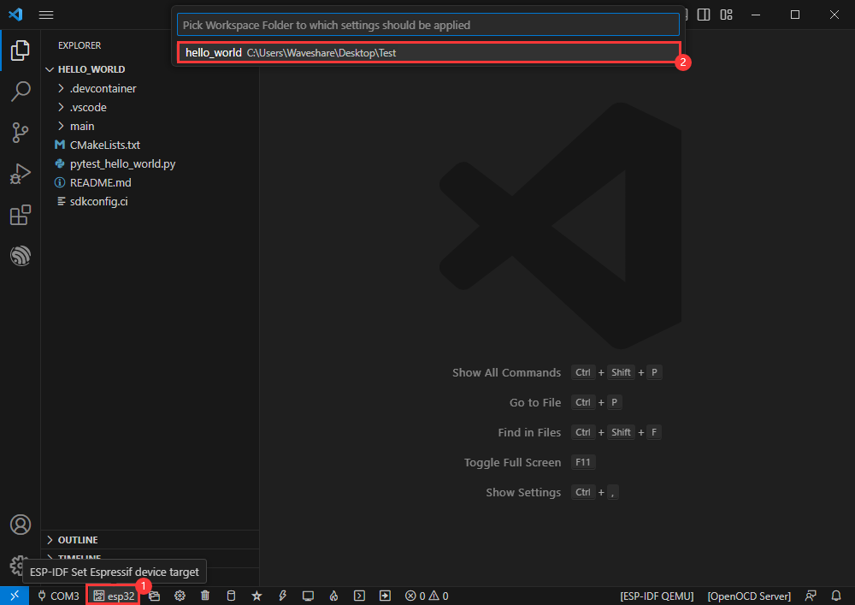Click the remote window indicator in the status bar

pos(15,596)
